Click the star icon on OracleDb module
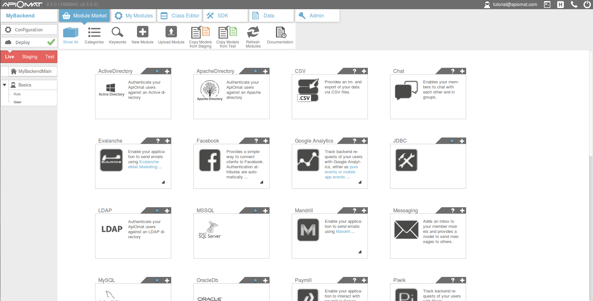Screen dimensions: 593x301 pos(255,280)
